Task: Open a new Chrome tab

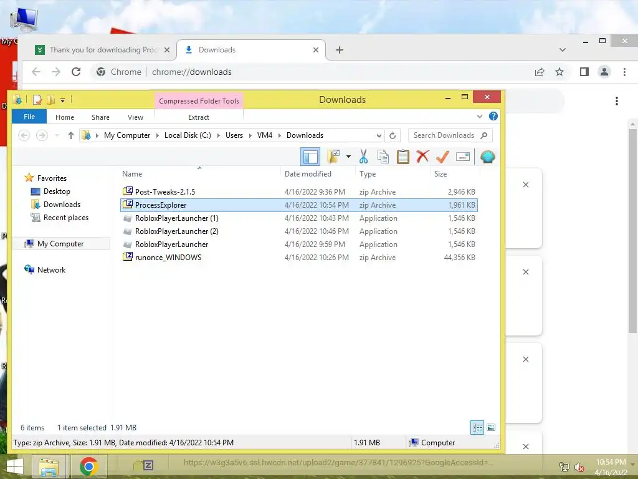Action: pyautogui.click(x=340, y=50)
